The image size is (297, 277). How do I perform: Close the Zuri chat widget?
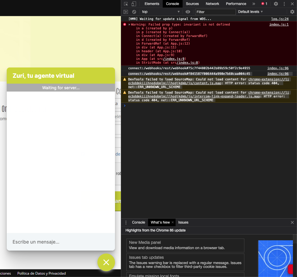tap(106, 262)
